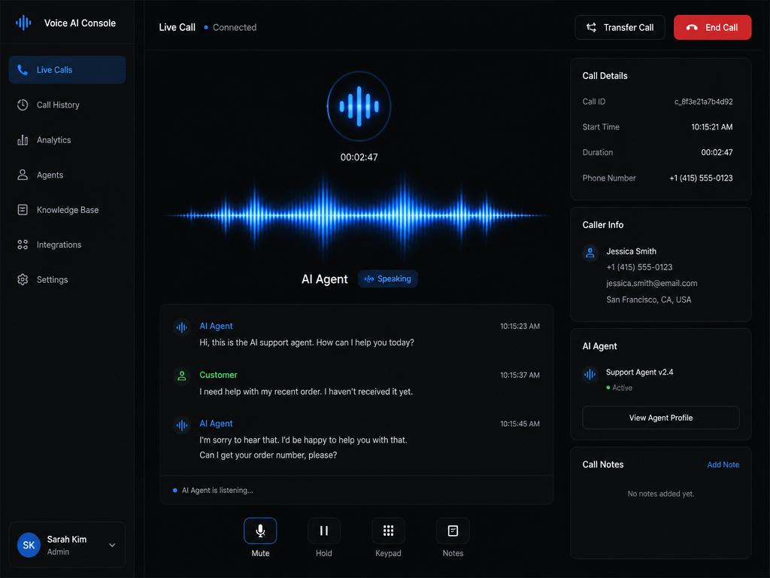This screenshot has height=578, width=770.
Task: Click the Integrations grid icon
Action: click(x=23, y=245)
